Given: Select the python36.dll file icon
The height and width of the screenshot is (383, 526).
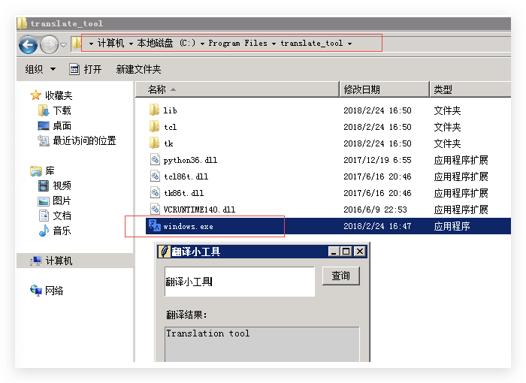Looking at the screenshot, I should (155, 160).
